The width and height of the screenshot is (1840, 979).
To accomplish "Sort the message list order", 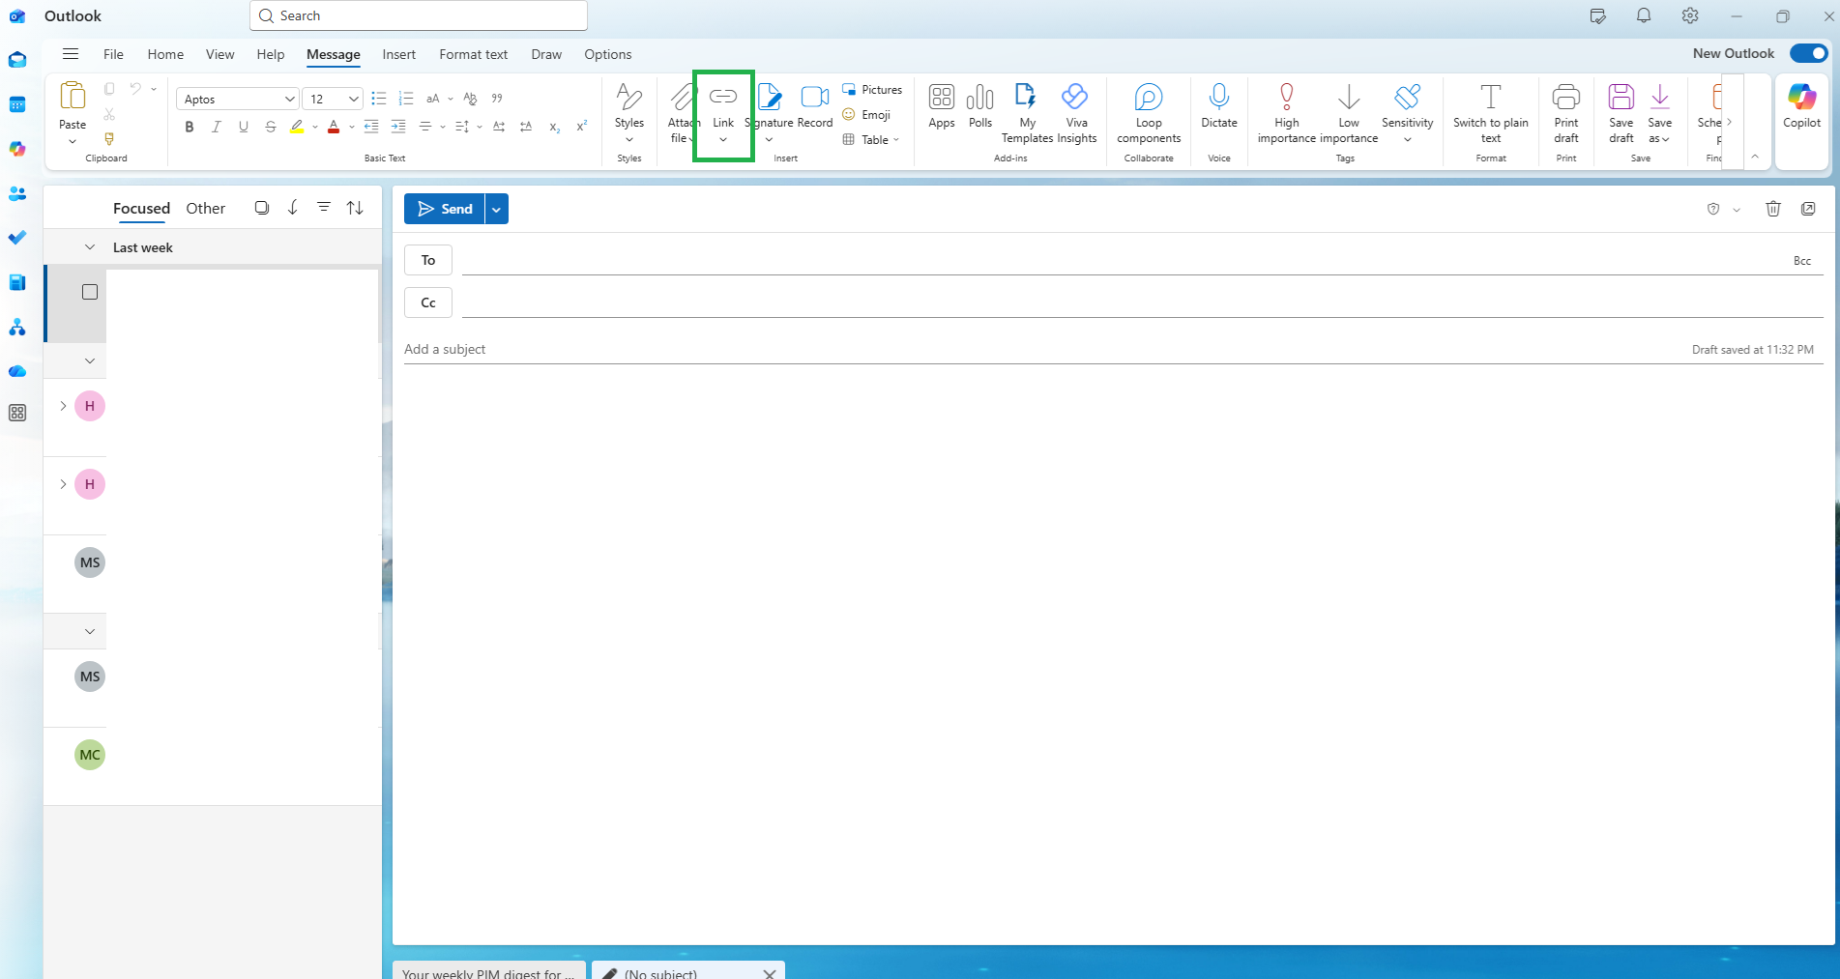I will point(355,208).
